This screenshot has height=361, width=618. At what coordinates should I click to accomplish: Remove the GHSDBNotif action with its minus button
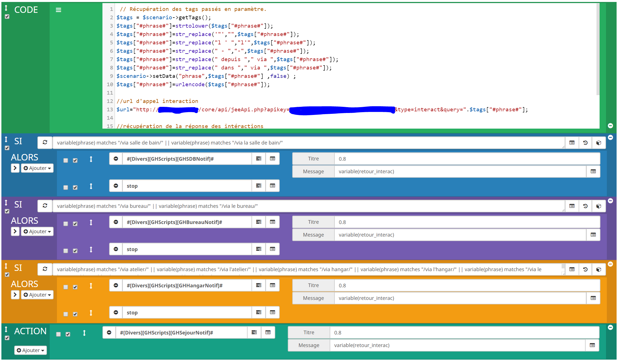(x=116, y=159)
